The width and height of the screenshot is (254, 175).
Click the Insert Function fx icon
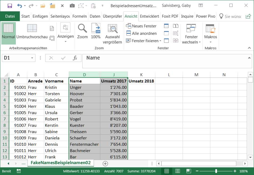pos(75,58)
